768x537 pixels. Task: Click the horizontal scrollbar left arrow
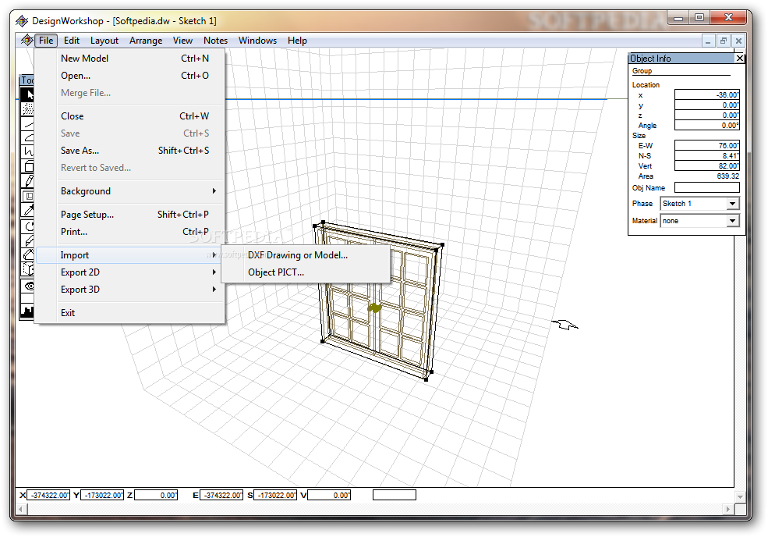pyautogui.click(x=20, y=510)
